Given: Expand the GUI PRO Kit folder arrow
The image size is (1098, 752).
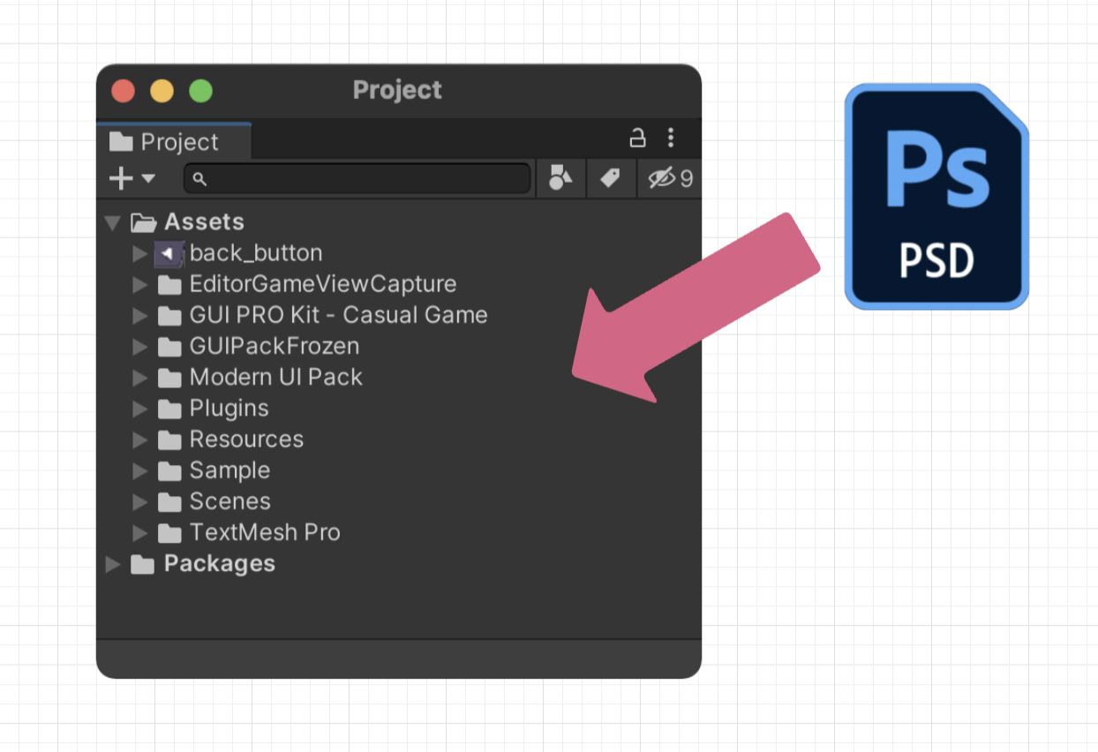Looking at the screenshot, I should [x=139, y=315].
